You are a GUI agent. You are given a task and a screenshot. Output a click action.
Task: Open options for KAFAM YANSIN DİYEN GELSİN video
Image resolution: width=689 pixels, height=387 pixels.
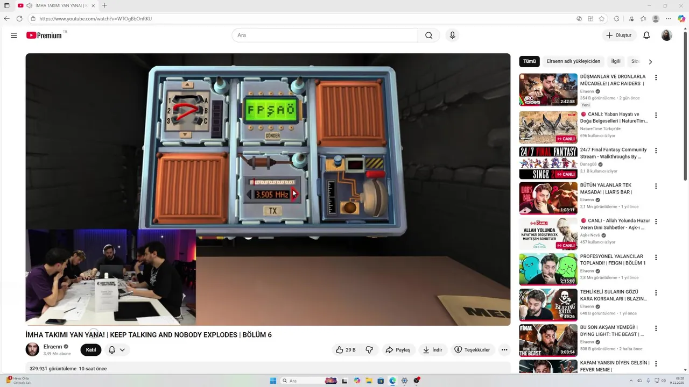click(656, 363)
